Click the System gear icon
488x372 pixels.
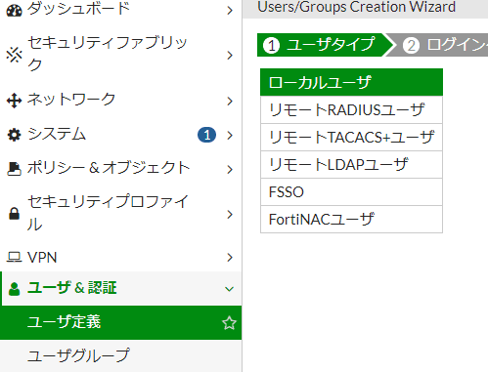click(x=14, y=135)
